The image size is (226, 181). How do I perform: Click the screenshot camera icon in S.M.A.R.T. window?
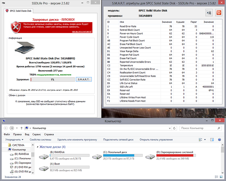pyautogui.click(x=209, y=13)
